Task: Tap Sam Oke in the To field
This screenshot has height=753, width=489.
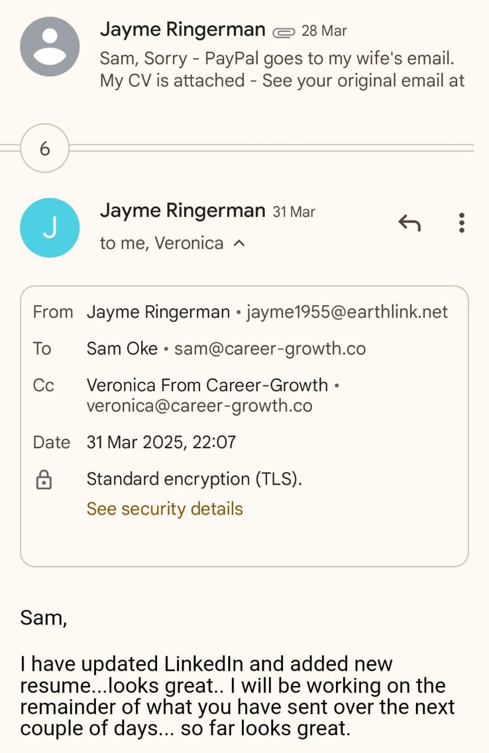Action: tap(122, 349)
